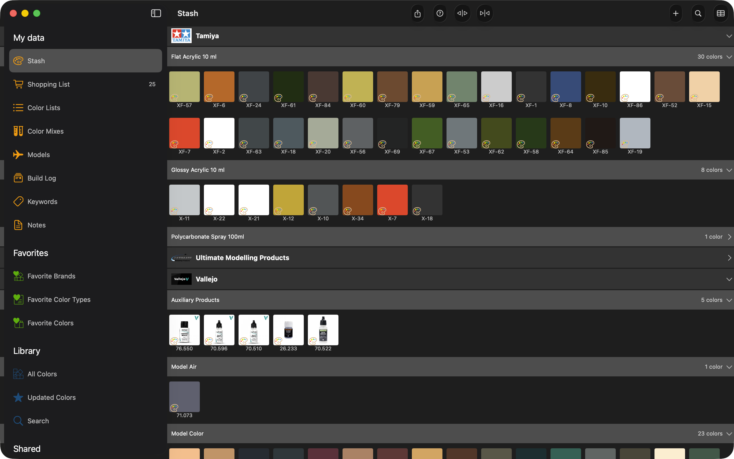The height and width of the screenshot is (459, 734).
Task: Open Shopping List in sidebar
Action: coord(86,84)
